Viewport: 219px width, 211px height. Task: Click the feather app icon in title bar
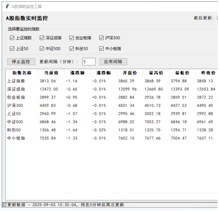tap(7, 6)
